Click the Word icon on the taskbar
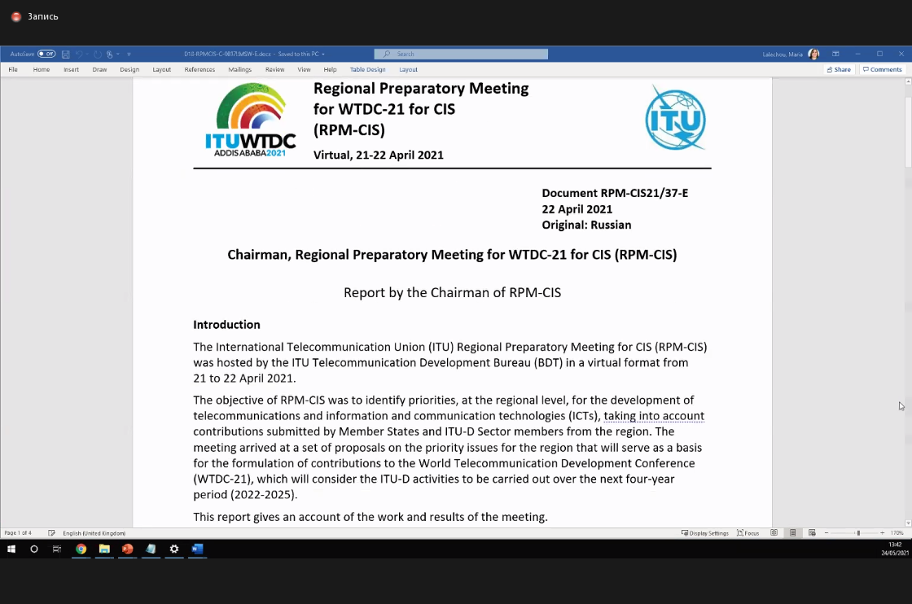The height and width of the screenshot is (604, 912). (197, 549)
